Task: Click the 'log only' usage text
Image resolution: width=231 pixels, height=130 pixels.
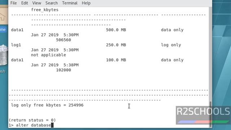Action: point(171,45)
